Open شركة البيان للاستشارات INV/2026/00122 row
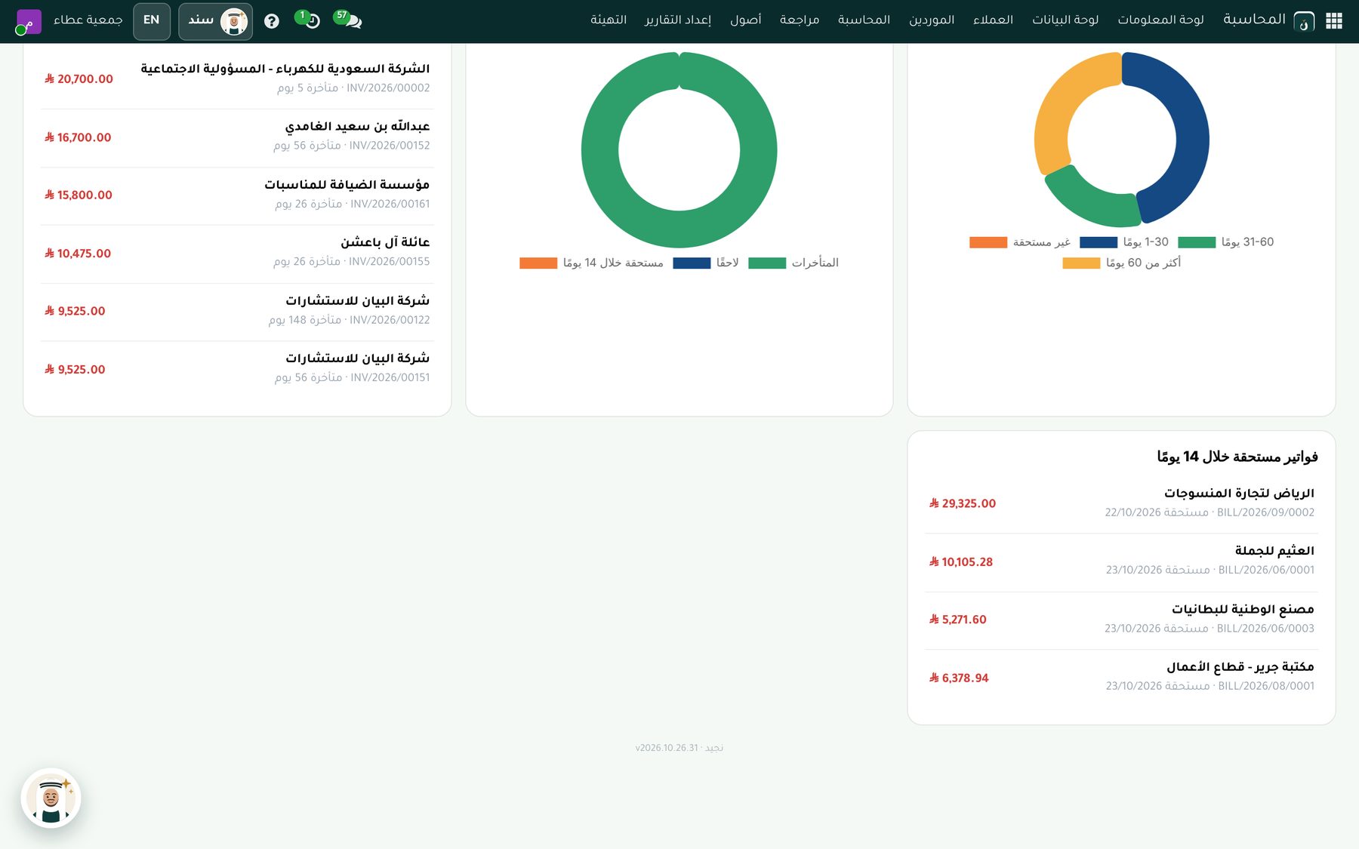Viewport: 1359px width, 849px height. coord(237,312)
